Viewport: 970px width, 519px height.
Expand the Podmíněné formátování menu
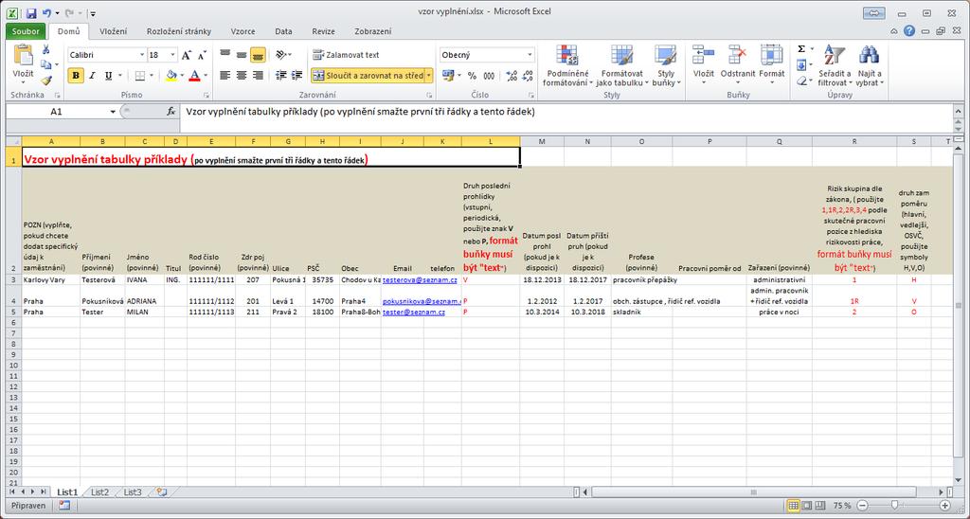(567, 65)
